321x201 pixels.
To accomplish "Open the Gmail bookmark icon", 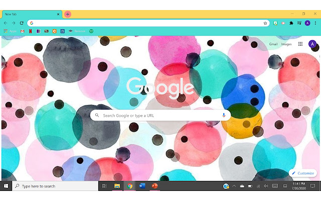I will point(22,31).
